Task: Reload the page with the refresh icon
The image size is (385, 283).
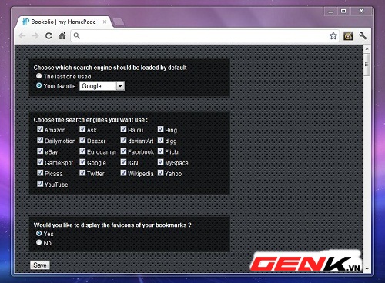Action: pyautogui.click(x=49, y=35)
